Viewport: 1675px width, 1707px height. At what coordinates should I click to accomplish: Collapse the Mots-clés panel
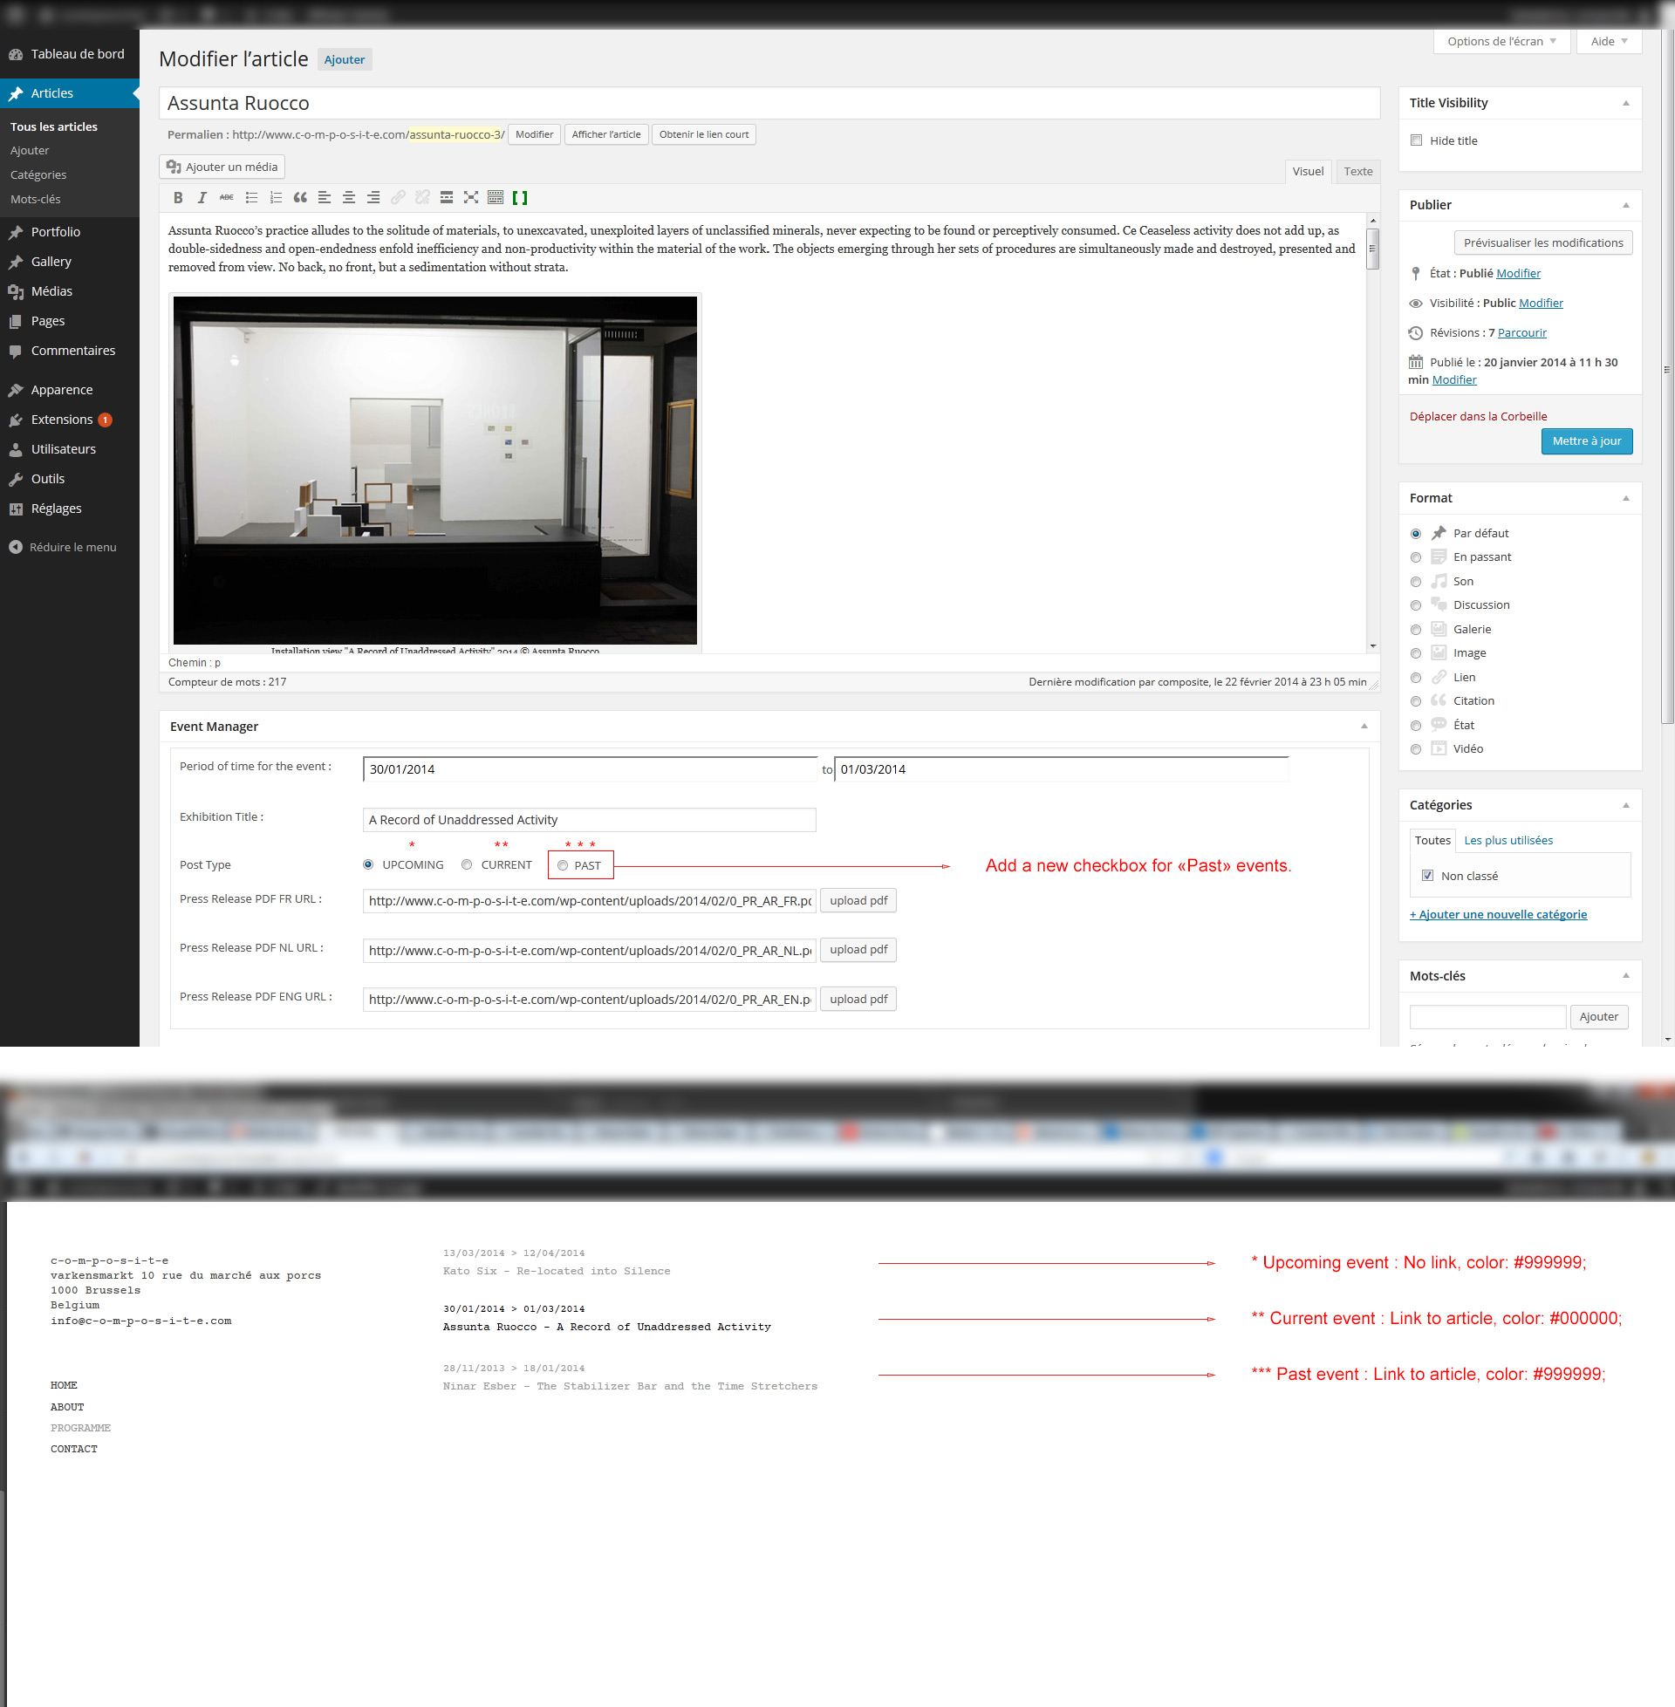pyautogui.click(x=1626, y=975)
